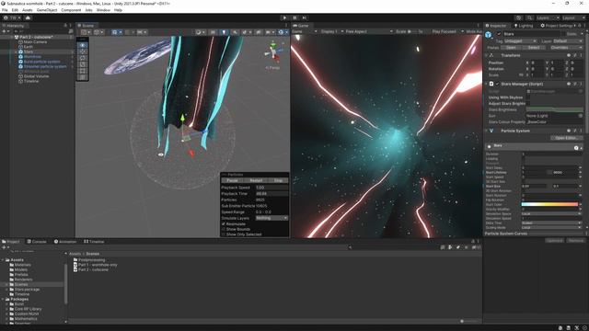Open the Display 1 dropdown in the Game view

pyautogui.click(x=331, y=31)
